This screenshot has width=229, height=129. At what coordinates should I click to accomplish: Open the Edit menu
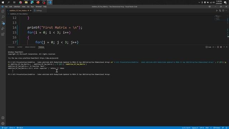point(10,6)
